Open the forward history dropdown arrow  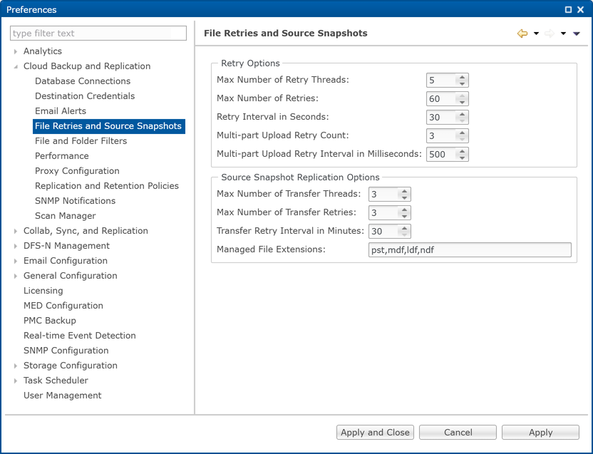(564, 33)
